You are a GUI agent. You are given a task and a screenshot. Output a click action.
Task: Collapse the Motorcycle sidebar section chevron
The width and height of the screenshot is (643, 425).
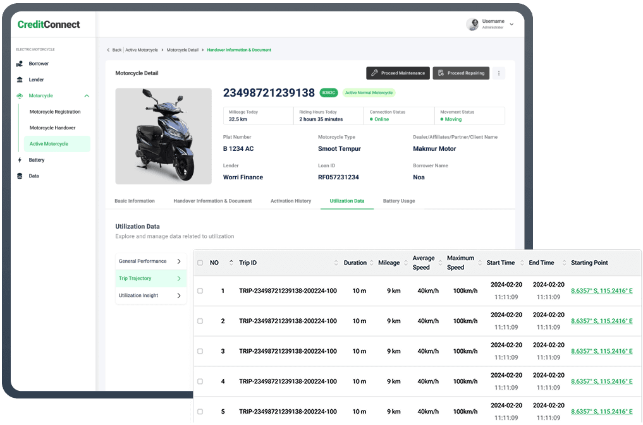click(x=87, y=96)
